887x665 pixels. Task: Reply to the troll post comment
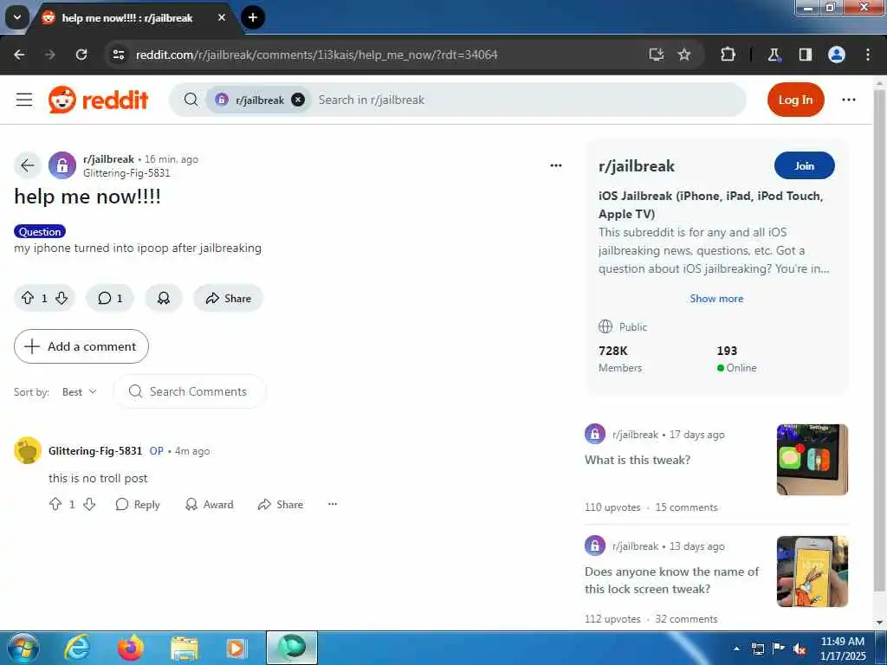click(138, 505)
